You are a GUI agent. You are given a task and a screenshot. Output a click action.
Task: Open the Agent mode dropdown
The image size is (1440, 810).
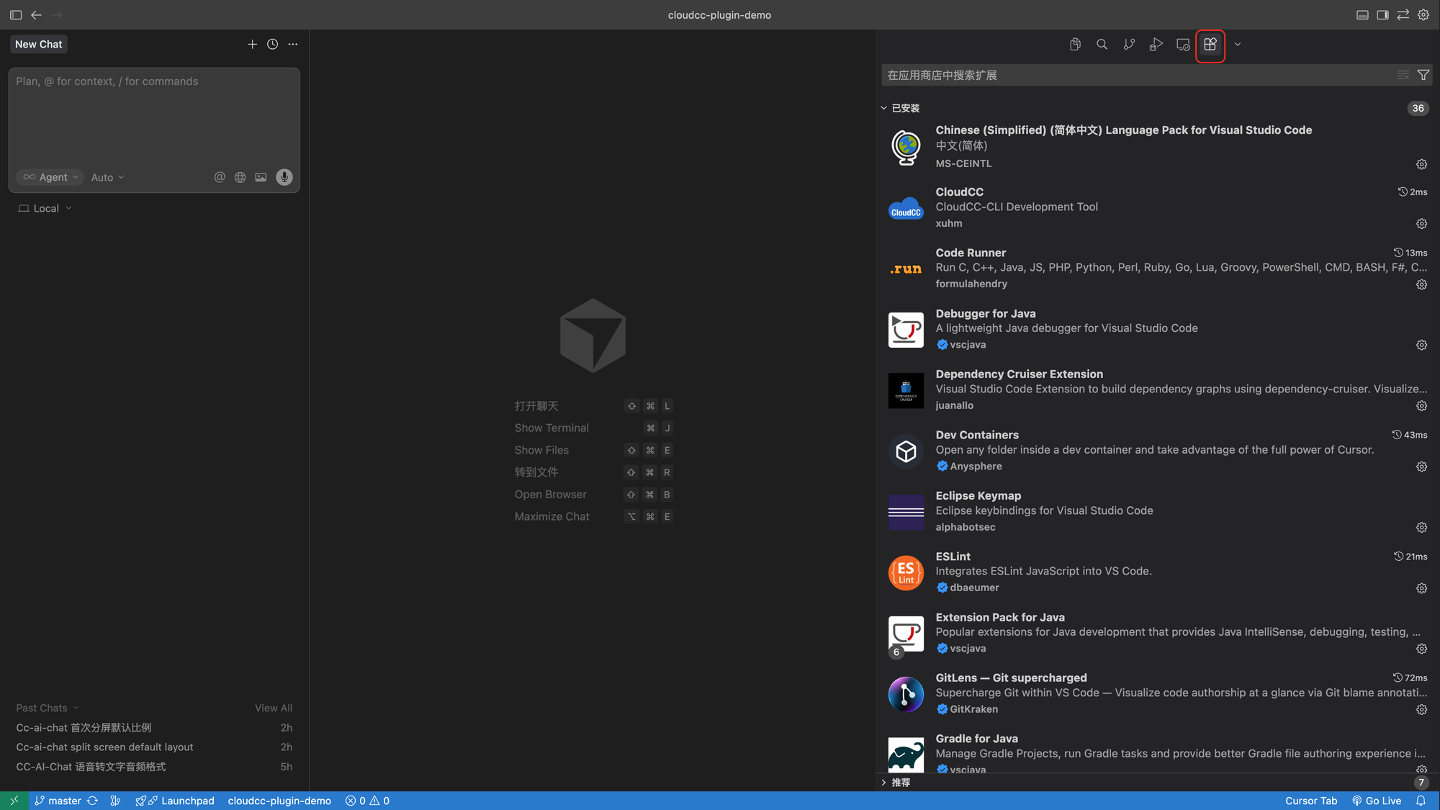tap(50, 177)
